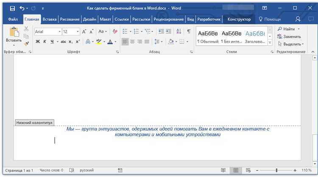
Task: Click the русский language indicator
Action: 86,170
